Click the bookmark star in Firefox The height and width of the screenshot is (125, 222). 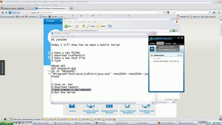(x=159, y=12)
